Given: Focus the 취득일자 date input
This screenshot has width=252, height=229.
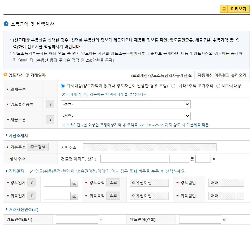Looking at the screenshot, I should tap(57, 196).
